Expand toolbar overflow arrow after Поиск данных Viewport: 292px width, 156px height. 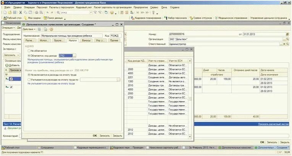pos(65,19)
